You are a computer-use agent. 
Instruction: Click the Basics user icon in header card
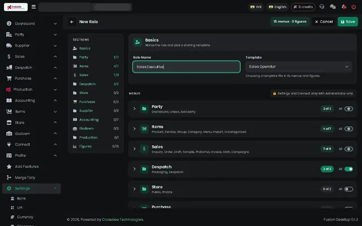click(x=137, y=42)
